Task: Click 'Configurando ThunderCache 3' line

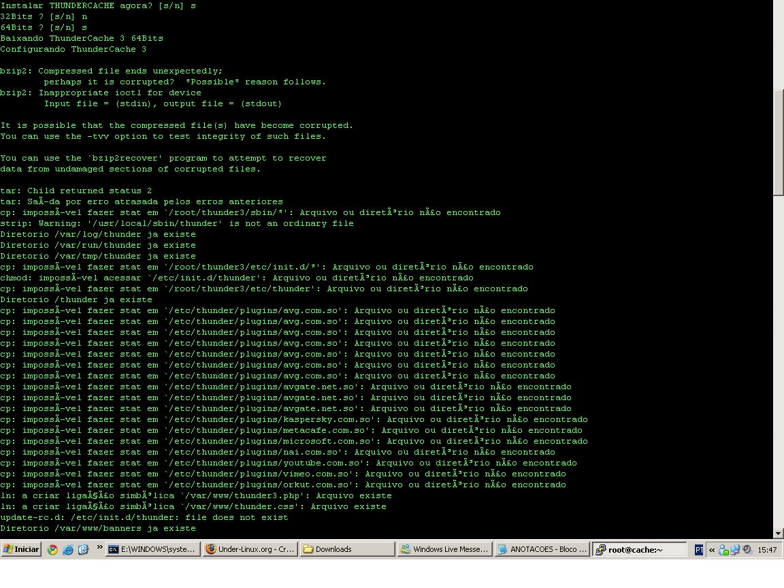Action: pyautogui.click(x=73, y=49)
